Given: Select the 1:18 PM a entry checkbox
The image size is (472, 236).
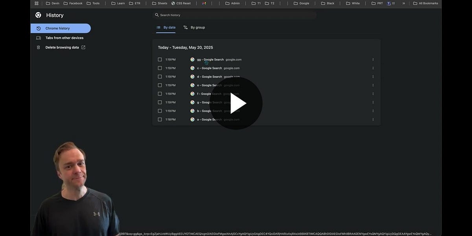Looking at the screenshot, I should [160, 119].
